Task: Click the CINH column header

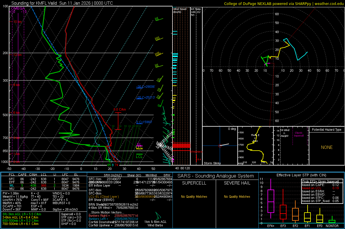Action: pos(33,175)
